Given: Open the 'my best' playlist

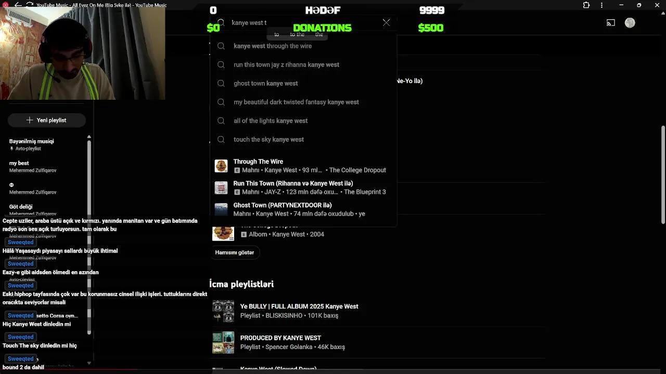Looking at the screenshot, I should pos(47,166).
